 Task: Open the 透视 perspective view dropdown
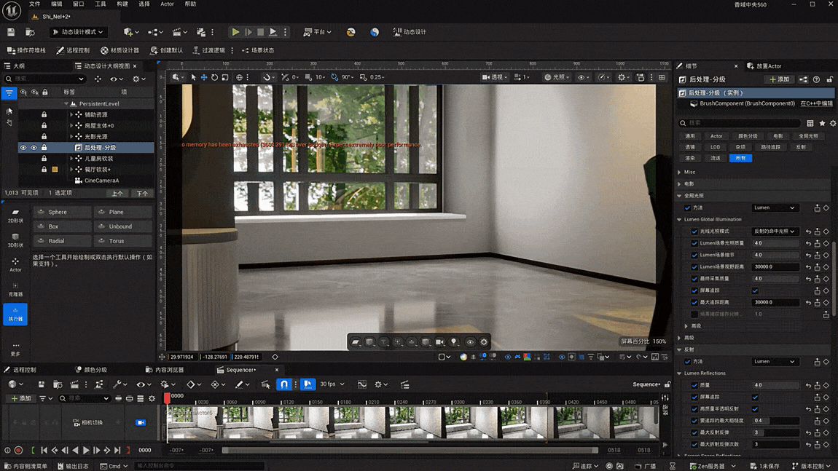(495, 77)
